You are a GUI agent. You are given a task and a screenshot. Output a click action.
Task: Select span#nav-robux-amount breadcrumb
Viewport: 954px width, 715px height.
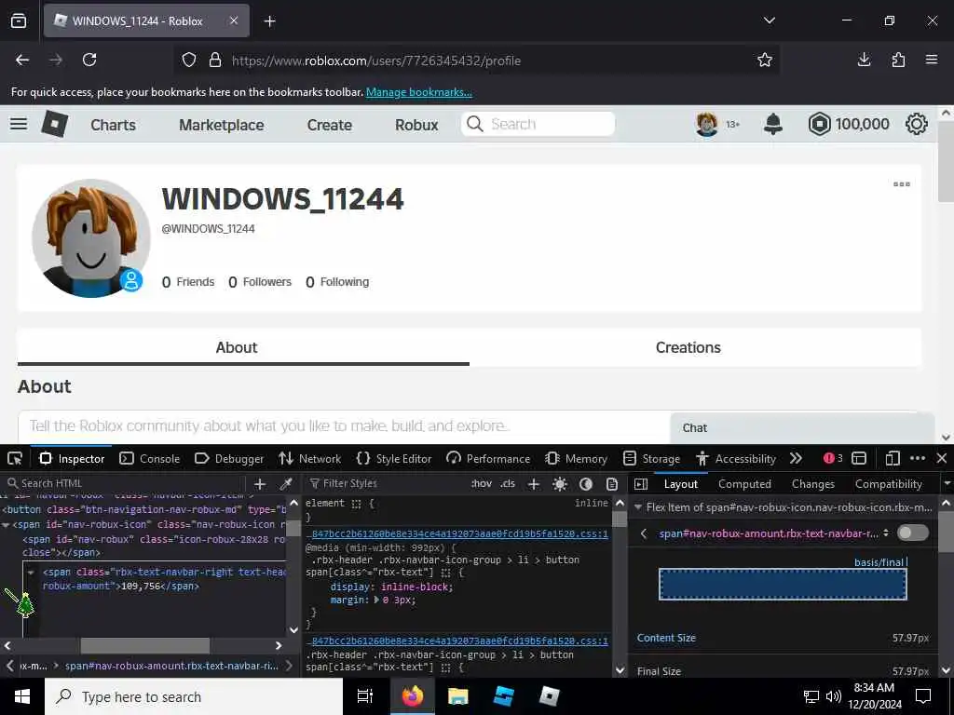tap(171, 666)
